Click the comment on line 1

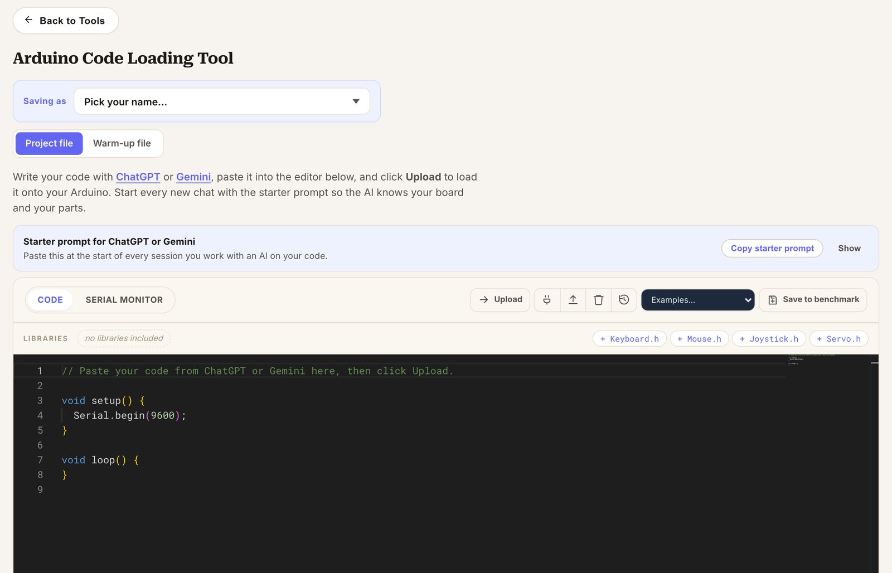pos(258,371)
